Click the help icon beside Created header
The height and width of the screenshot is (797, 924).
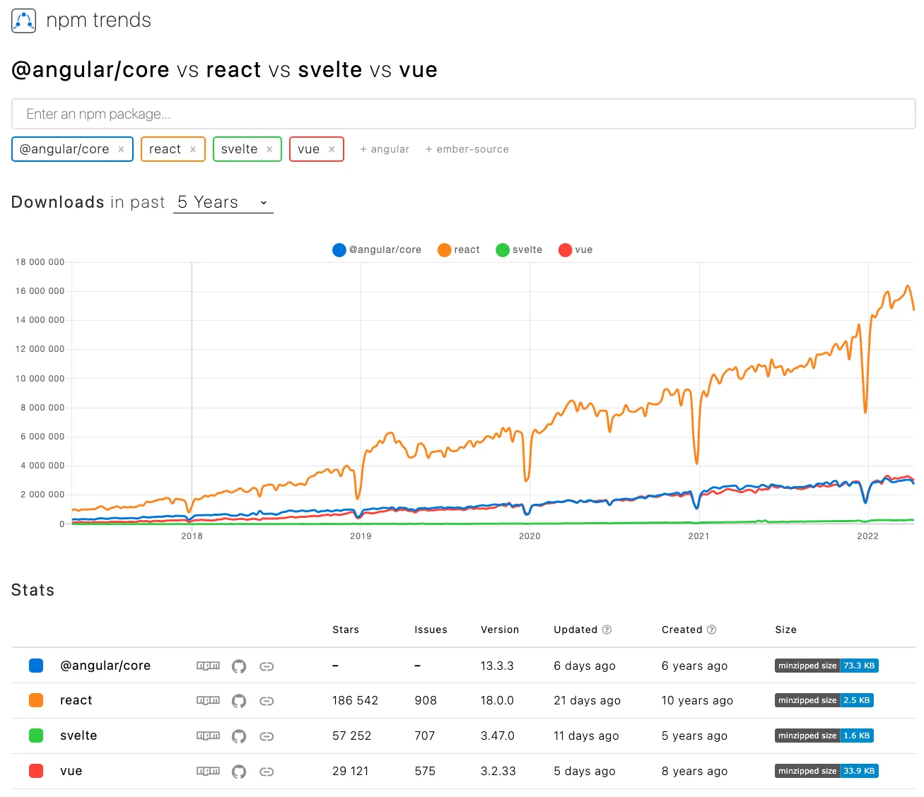tap(712, 630)
